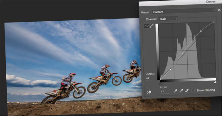Open the Preset Custom dropdown
Image resolution: width=222 pixels, height=116 pixels.
pos(183,11)
